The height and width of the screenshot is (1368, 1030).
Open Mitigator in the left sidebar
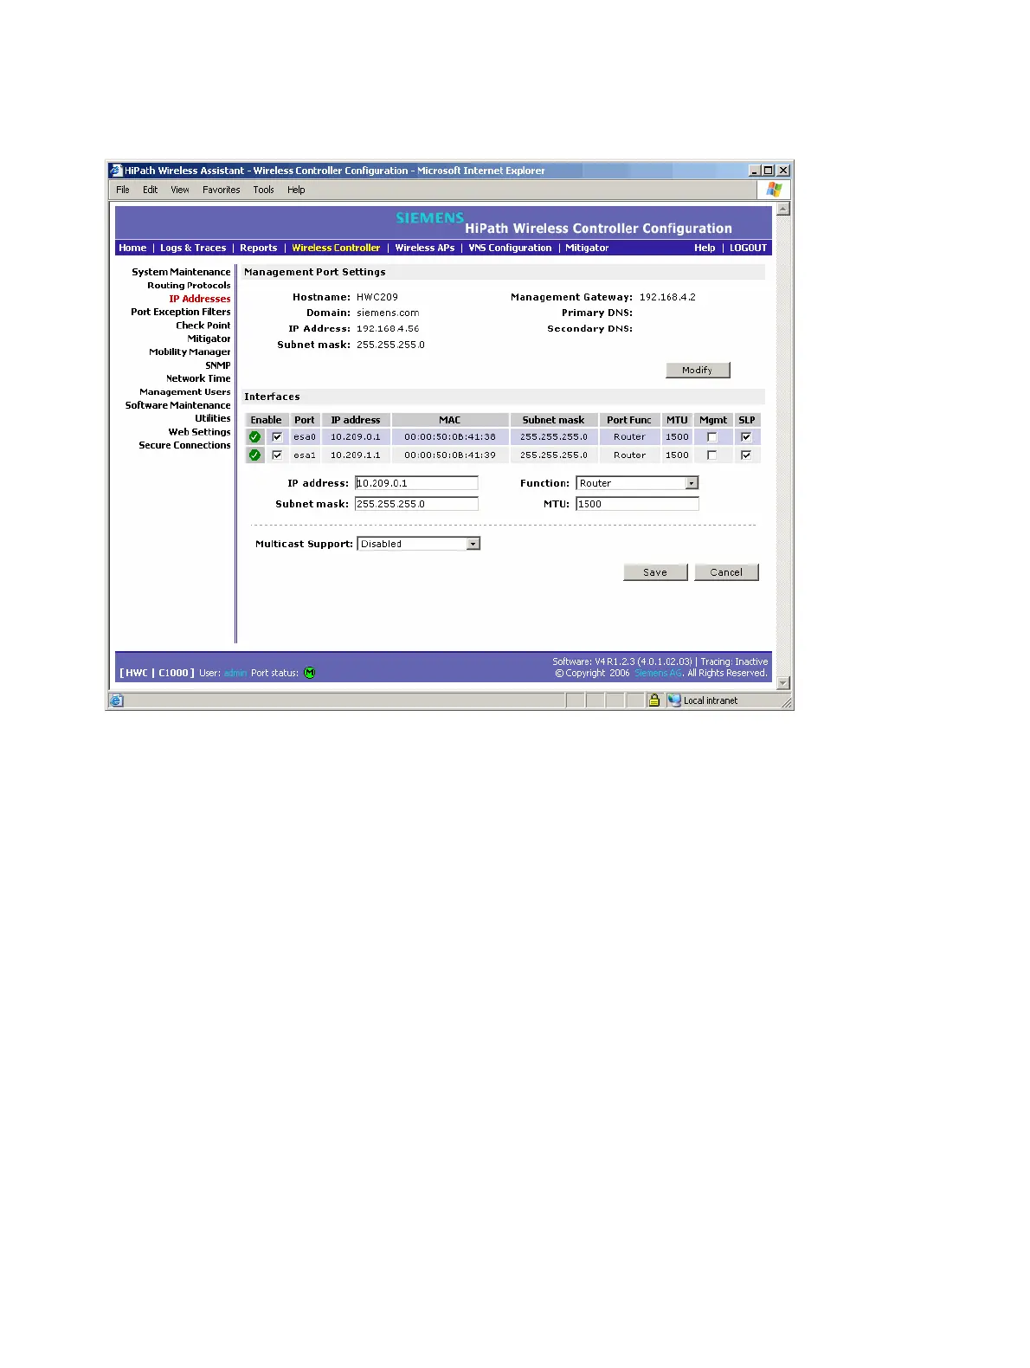pyautogui.click(x=209, y=339)
